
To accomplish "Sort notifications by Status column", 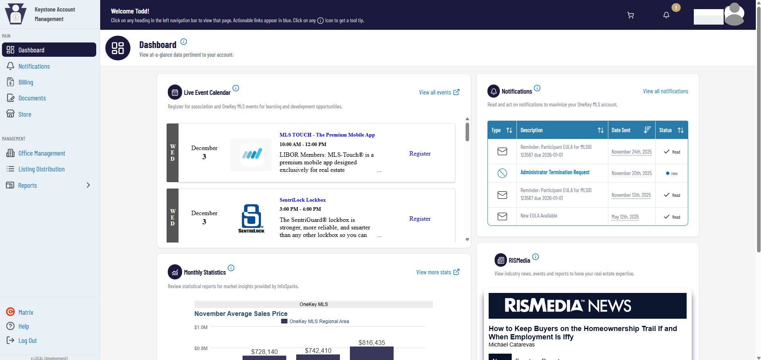I will (680, 130).
